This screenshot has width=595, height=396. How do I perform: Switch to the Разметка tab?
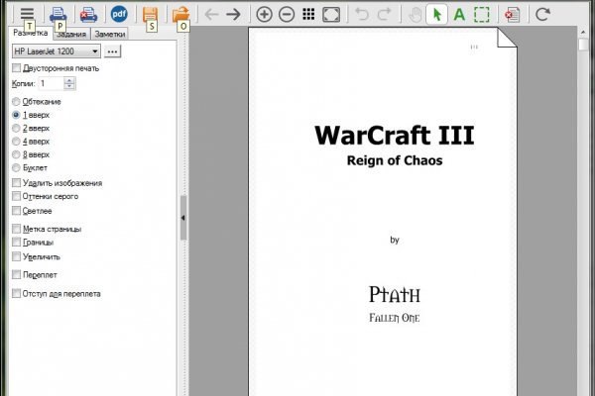click(31, 33)
